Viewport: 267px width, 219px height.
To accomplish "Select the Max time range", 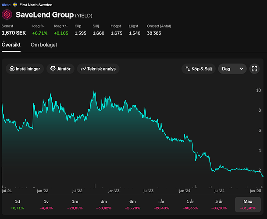I will point(248,205).
